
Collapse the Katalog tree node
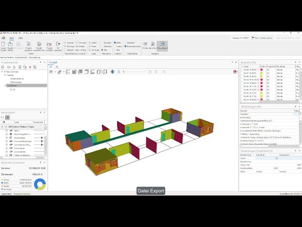click(x=5, y=75)
